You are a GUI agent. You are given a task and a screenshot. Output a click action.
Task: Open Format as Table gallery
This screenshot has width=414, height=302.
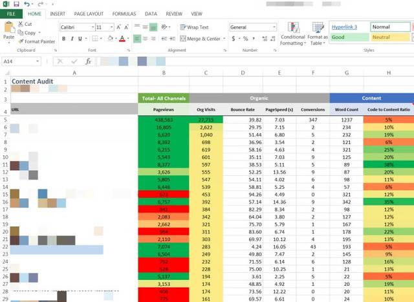318,34
